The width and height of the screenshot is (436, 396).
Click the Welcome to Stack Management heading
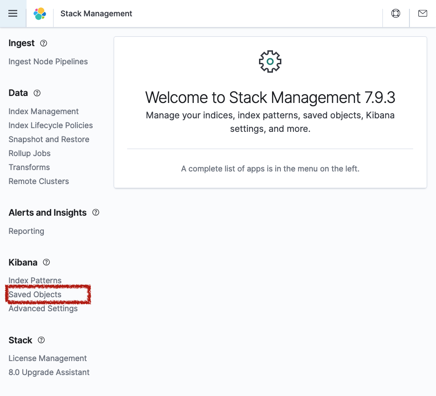[270, 97]
